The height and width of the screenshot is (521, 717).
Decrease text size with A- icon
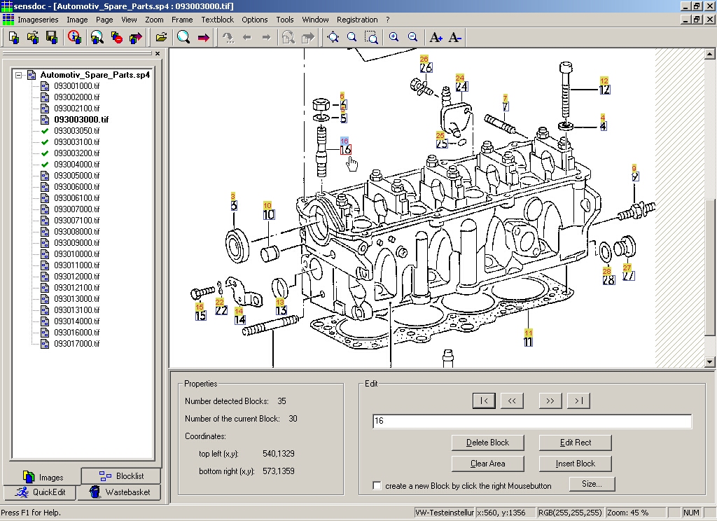pos(455,37)
